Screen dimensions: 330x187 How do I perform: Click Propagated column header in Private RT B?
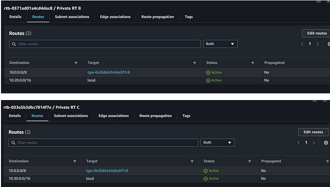[x=274, y=63]
